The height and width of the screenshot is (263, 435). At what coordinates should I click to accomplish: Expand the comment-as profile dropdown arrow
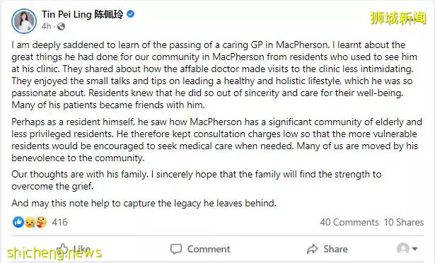coord(414,249)
